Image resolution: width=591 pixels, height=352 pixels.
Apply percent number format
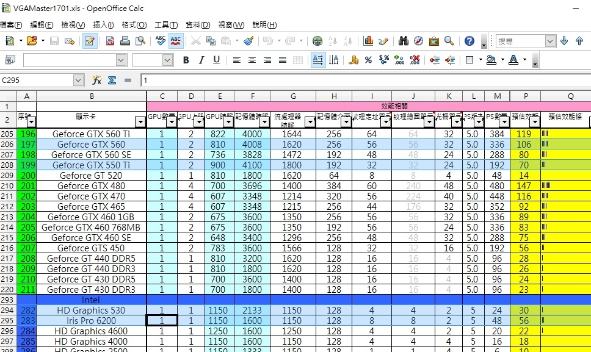[368, 60]
